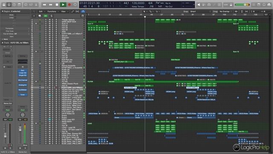Expand the More section in Region inspector

[x=3, y=39]
